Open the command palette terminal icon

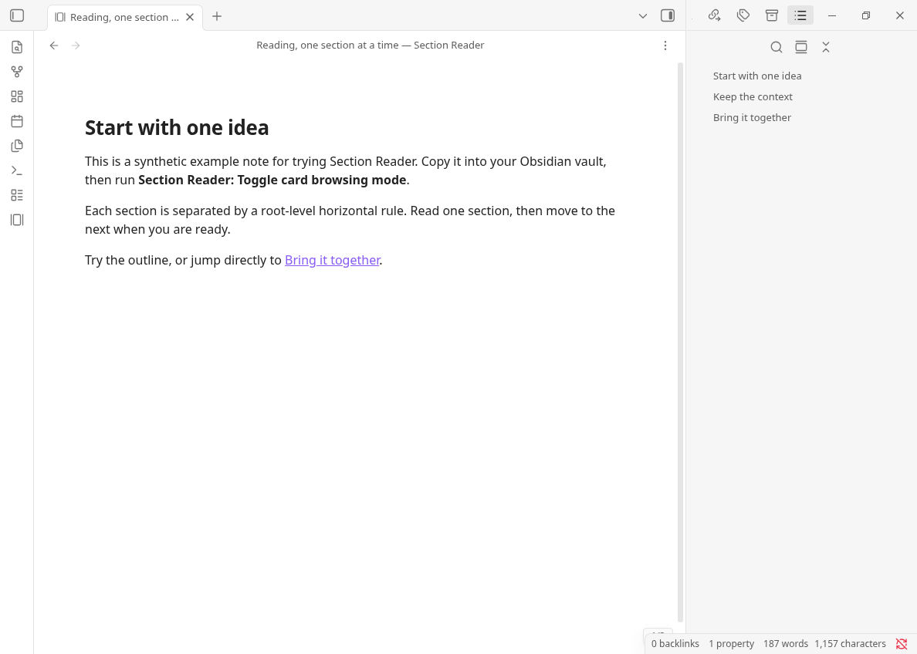click(x=17, y=170)
